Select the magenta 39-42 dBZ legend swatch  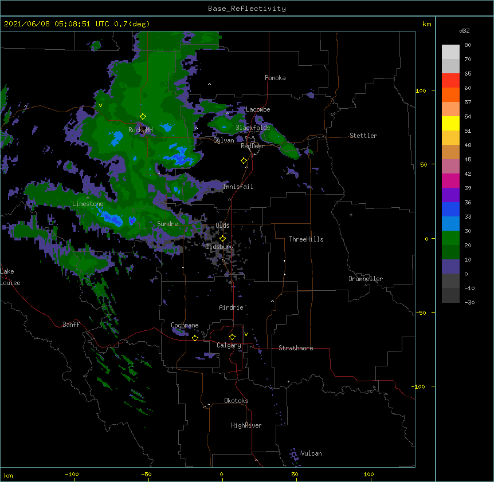[x=450, y=180]
